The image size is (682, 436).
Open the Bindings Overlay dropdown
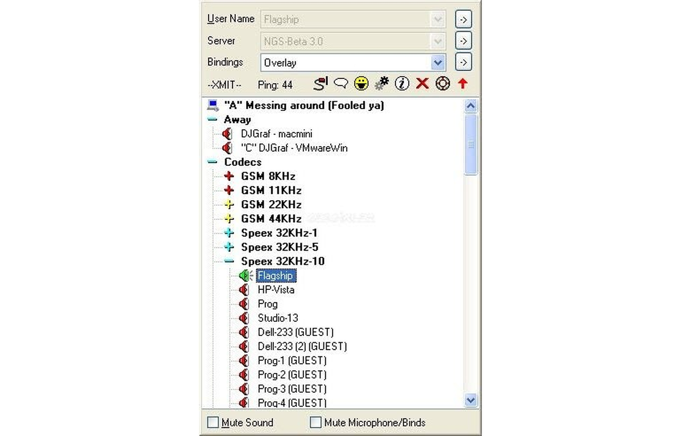click(438, 63)
